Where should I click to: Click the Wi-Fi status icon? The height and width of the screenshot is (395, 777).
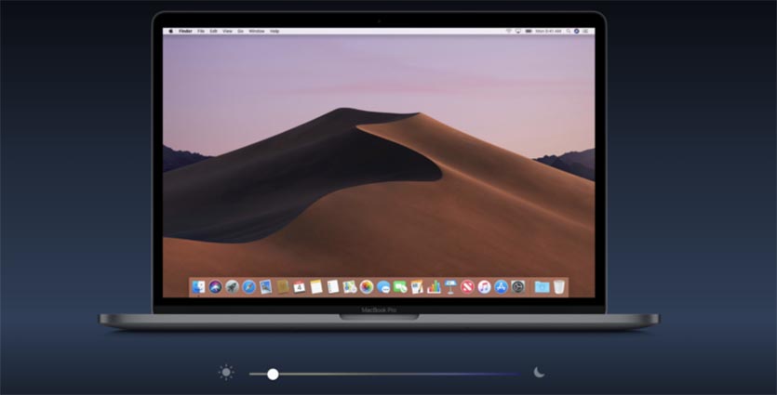[x=509, y=32]
